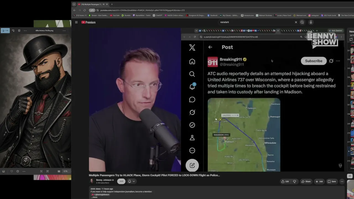Open the 'YouTube' bookmark
The height and width of the screenshot is (199, 354).
pos(115,15)
